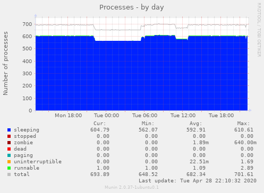This screenshot has height=193, width=264.
Task: Click the orange uninterruptible legend swatch
Action: tap(9, 162)
